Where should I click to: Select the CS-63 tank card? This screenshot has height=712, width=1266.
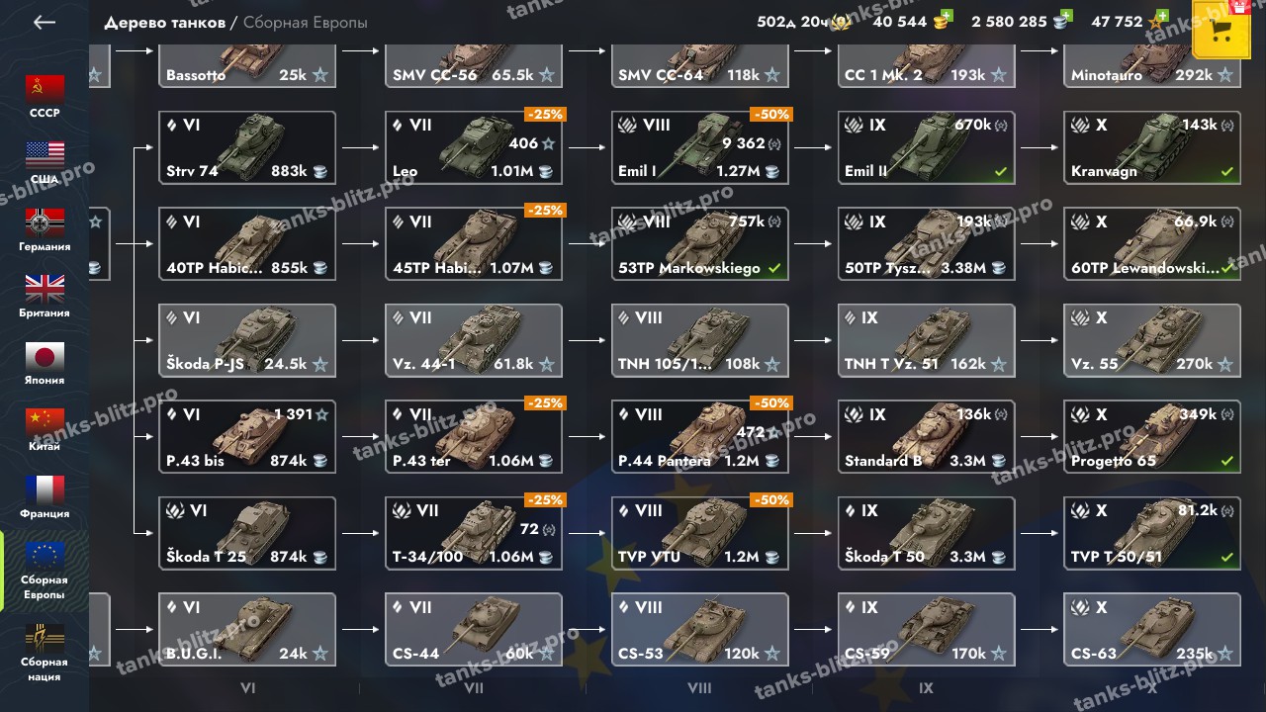point(1152,630)
